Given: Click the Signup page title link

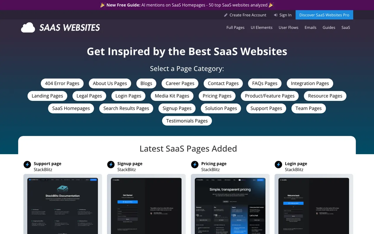Looking at the screenshot, I should point(130,164).
